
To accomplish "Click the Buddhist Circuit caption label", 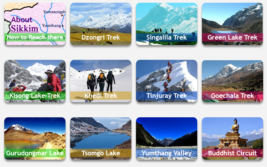I will click(232, 153).
